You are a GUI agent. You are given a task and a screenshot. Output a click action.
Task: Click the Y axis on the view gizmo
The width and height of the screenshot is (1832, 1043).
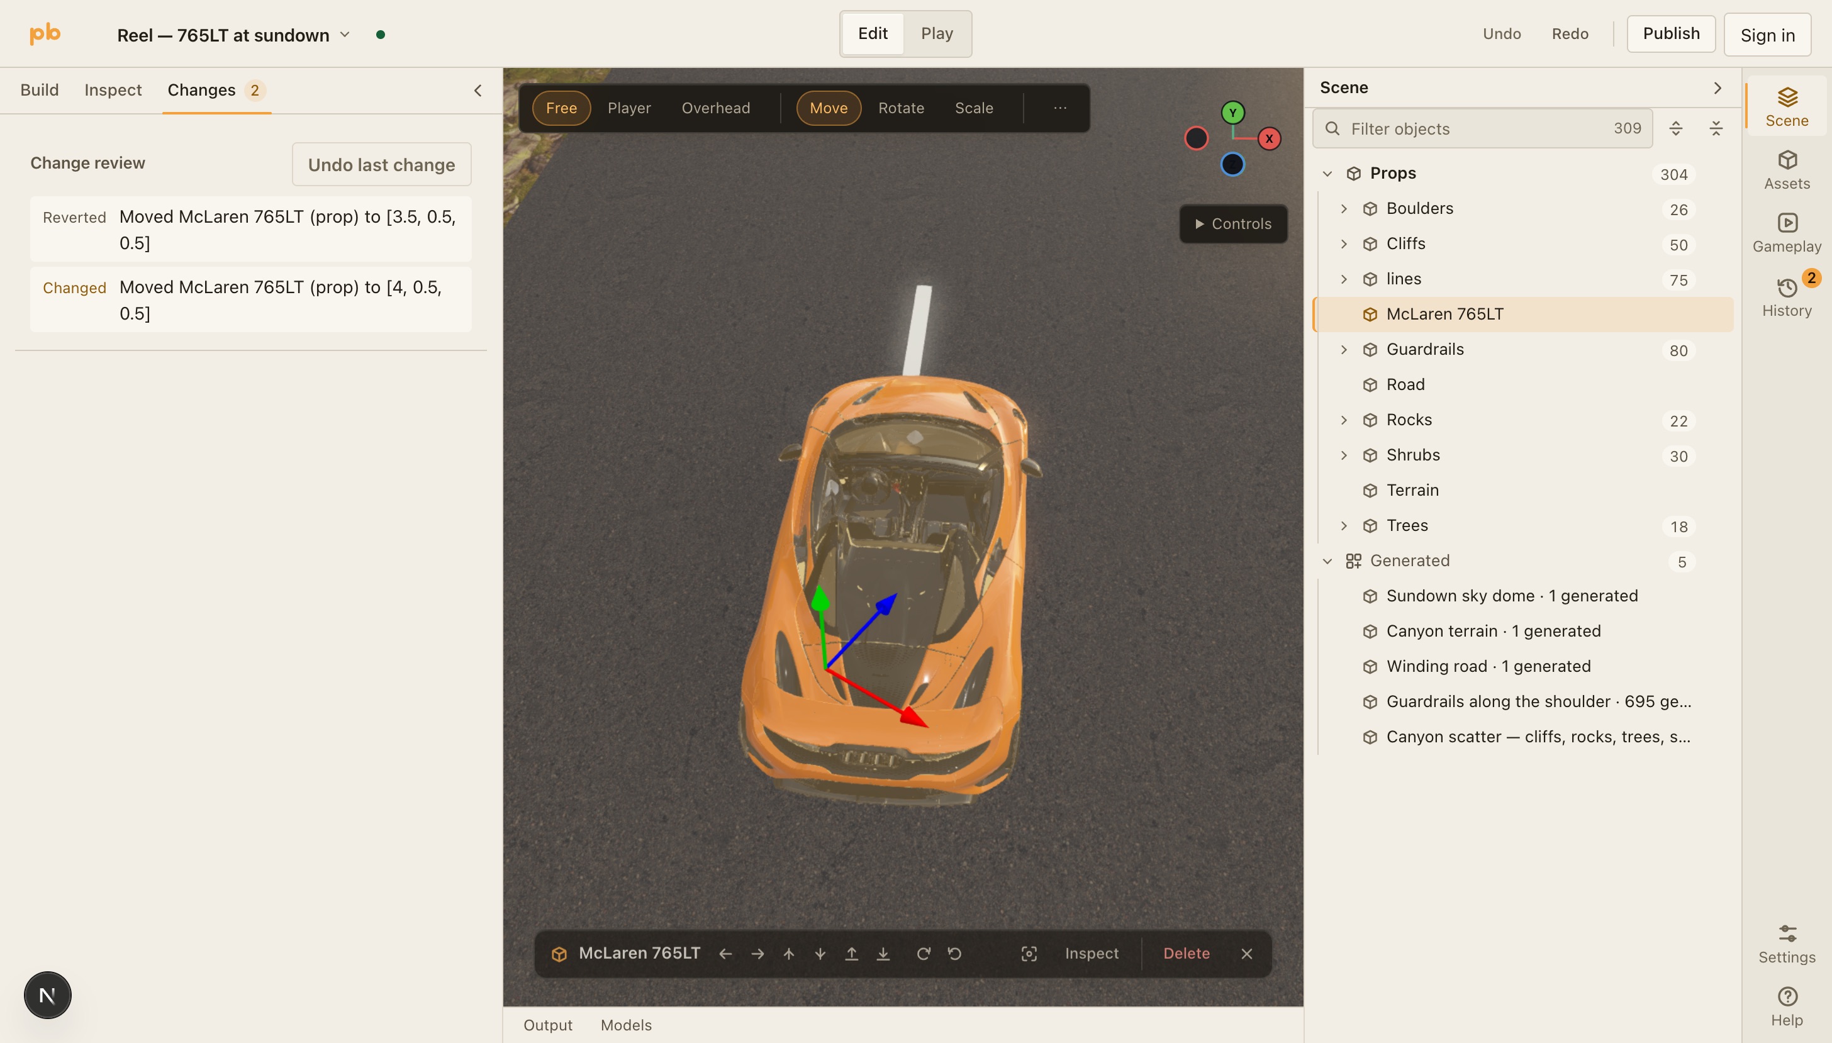click(x=1232, y=113)
